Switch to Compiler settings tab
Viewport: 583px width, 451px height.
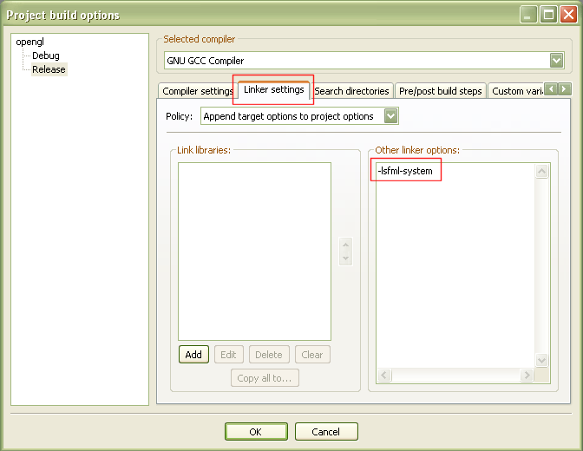(198, 91)
